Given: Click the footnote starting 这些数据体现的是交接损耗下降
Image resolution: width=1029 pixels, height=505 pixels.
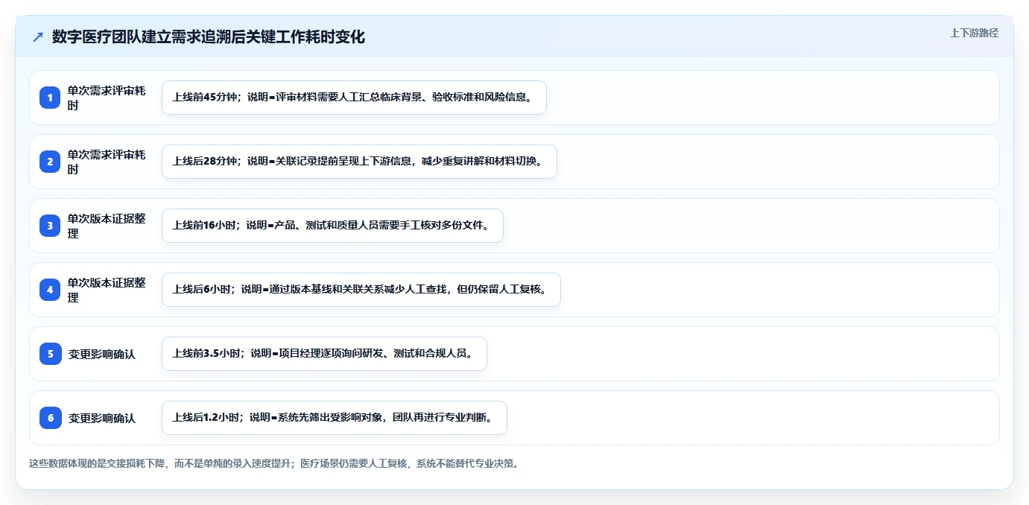Looking at the screenshot, I should 273,463.
